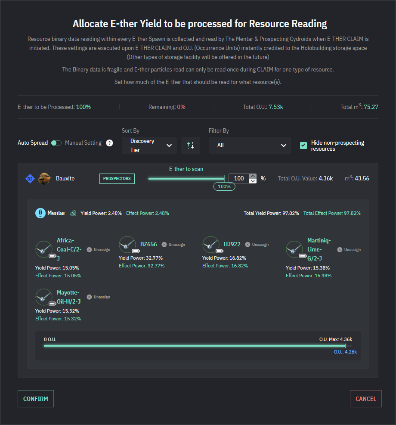
Task: Click the Mentar icon
Action: [x=40, y=213]
